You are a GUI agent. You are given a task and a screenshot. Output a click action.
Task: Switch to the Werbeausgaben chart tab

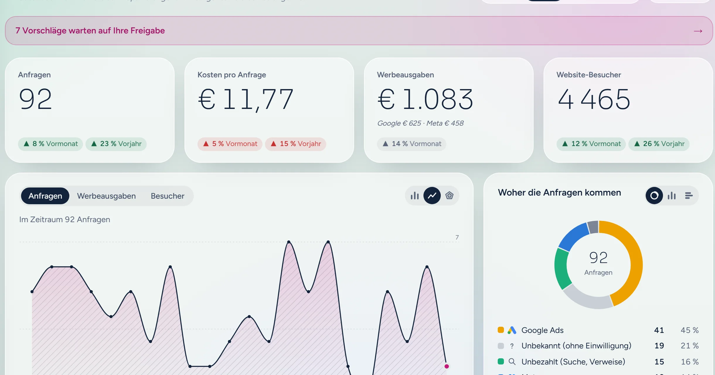click(x=106, y=196)
